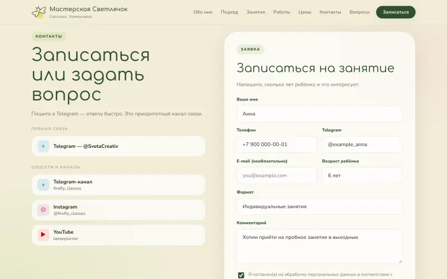Click inside the Комментарий textarea
This screenshot has height=279, width=447.
tap(320, 246)
